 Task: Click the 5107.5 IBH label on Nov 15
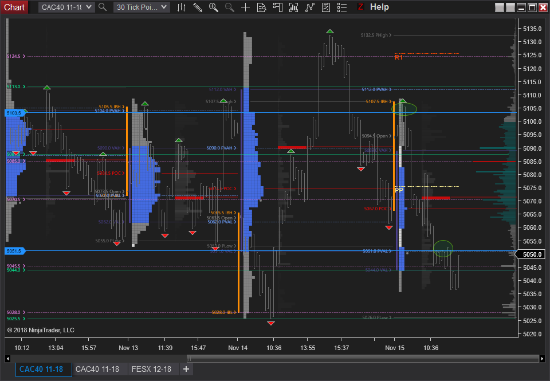(x=379, y=101)
